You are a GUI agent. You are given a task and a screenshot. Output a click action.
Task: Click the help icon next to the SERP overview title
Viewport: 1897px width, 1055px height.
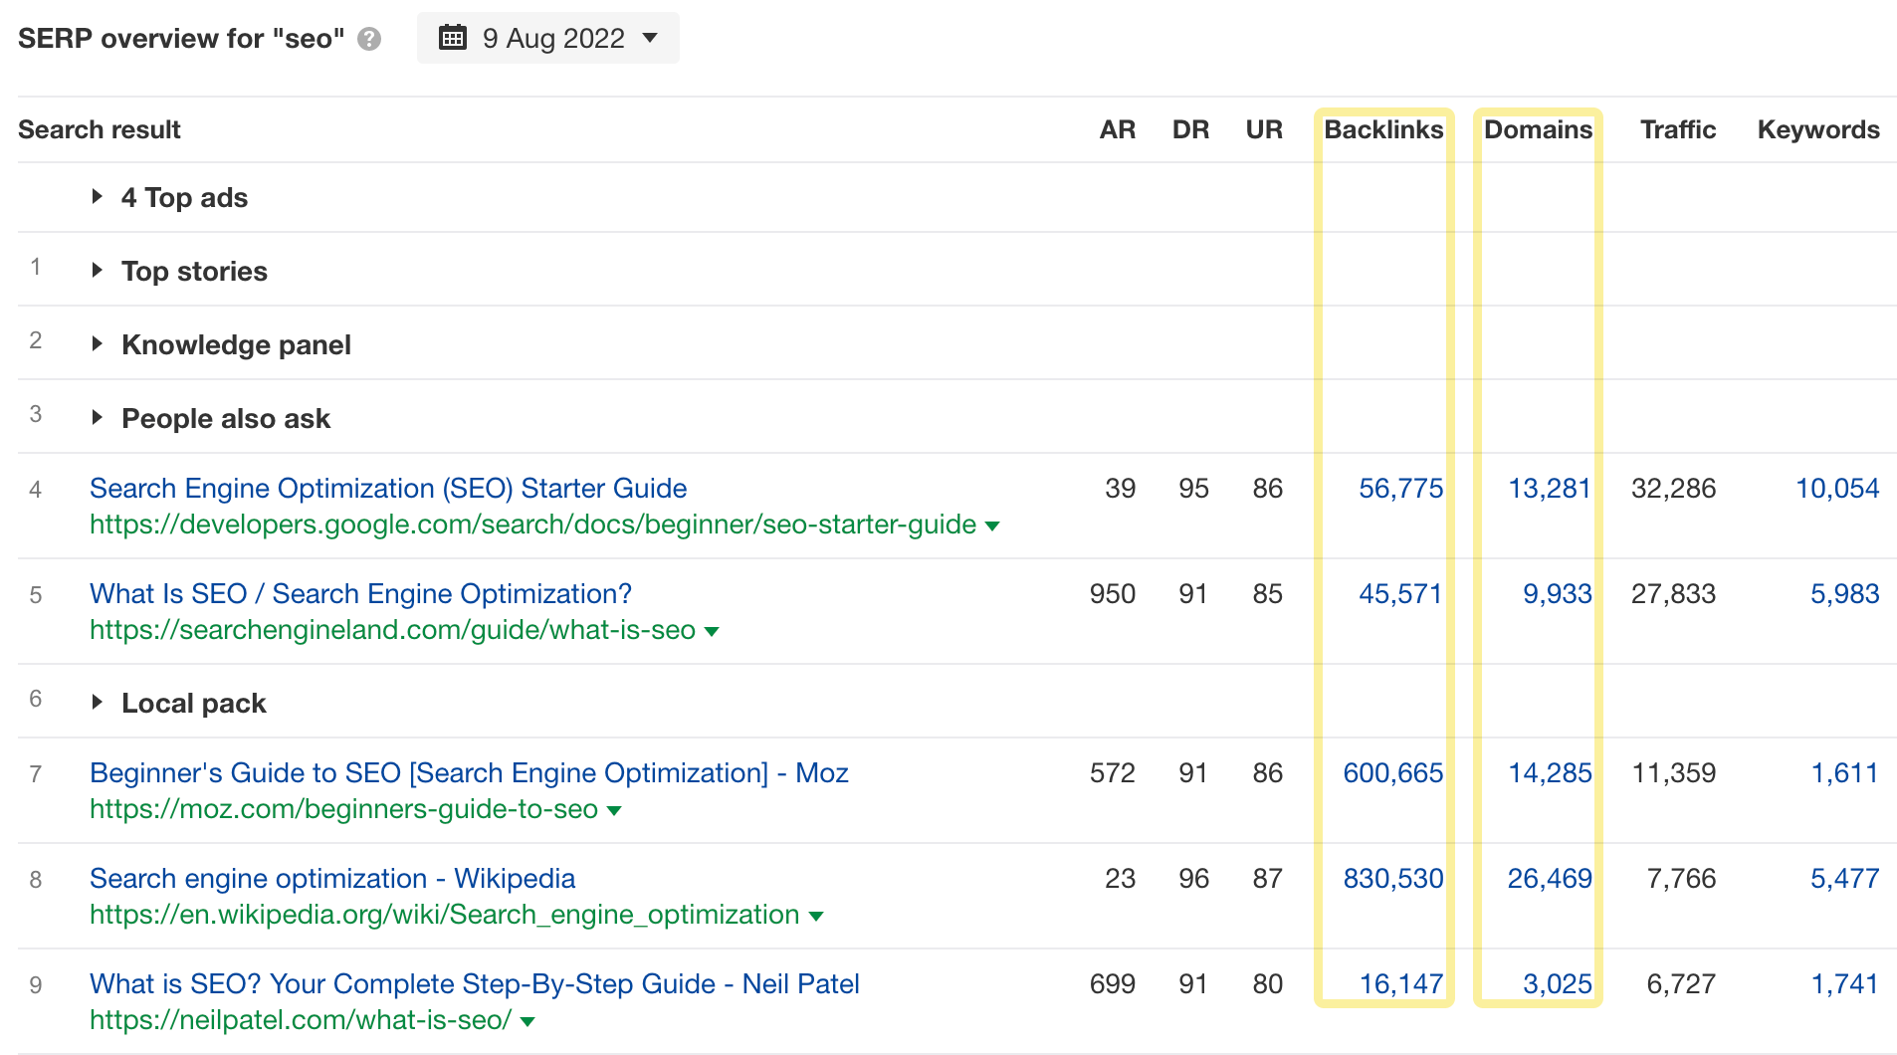coord(368,40)
